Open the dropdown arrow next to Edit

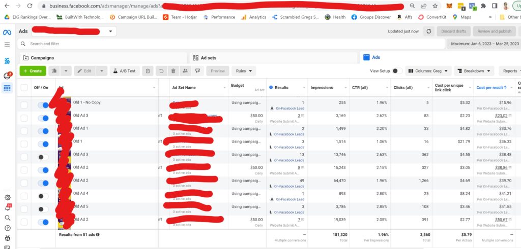(x=102, y=71)
